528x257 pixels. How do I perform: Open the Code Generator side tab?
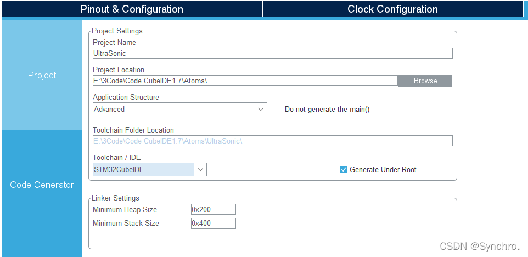(x=42, y=185)
